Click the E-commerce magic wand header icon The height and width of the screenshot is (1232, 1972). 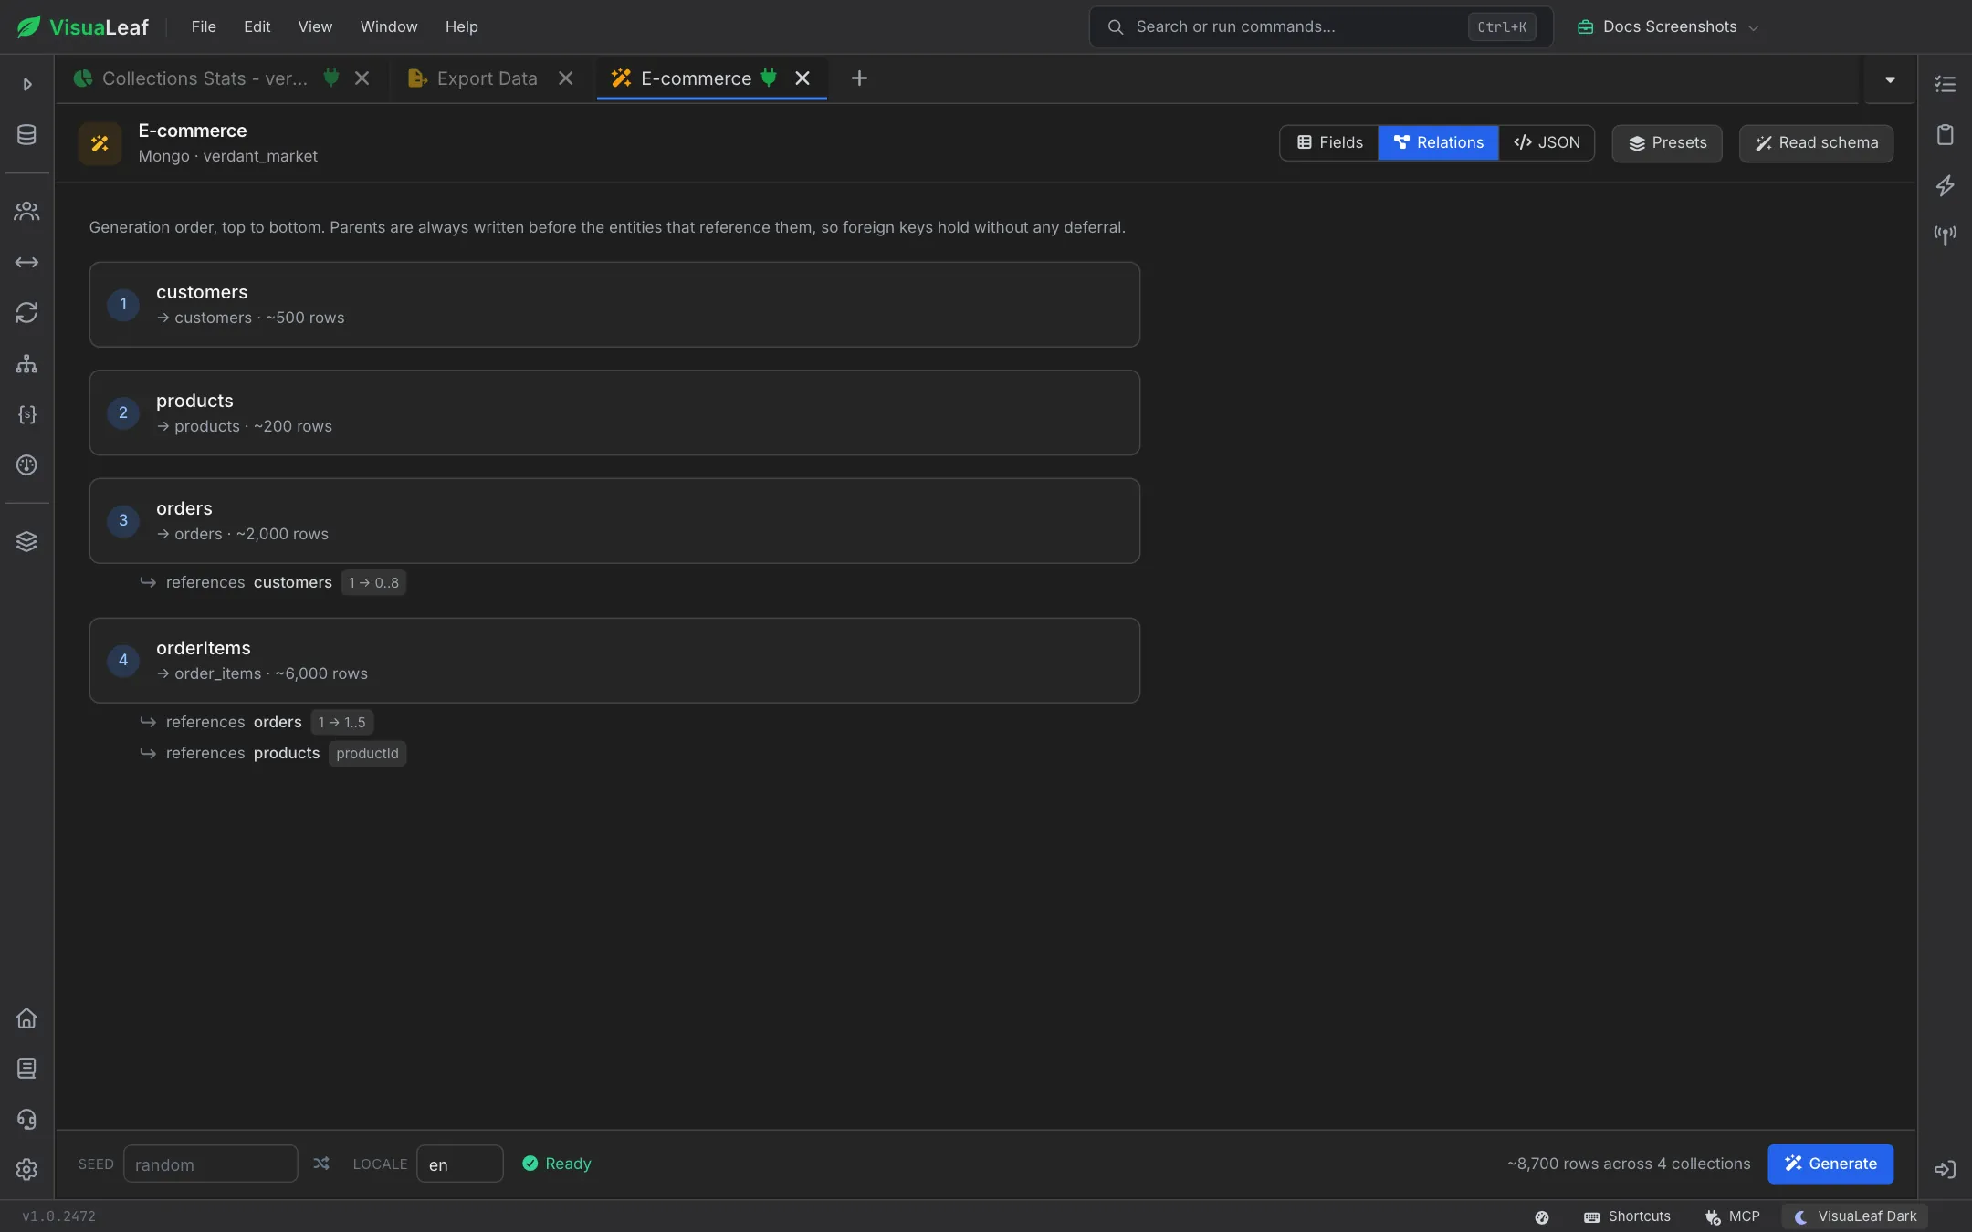100,143
